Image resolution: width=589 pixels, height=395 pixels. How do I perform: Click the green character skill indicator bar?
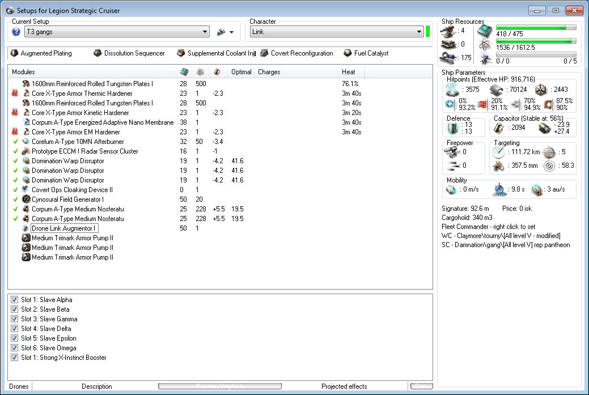click(x=428, y=32)
